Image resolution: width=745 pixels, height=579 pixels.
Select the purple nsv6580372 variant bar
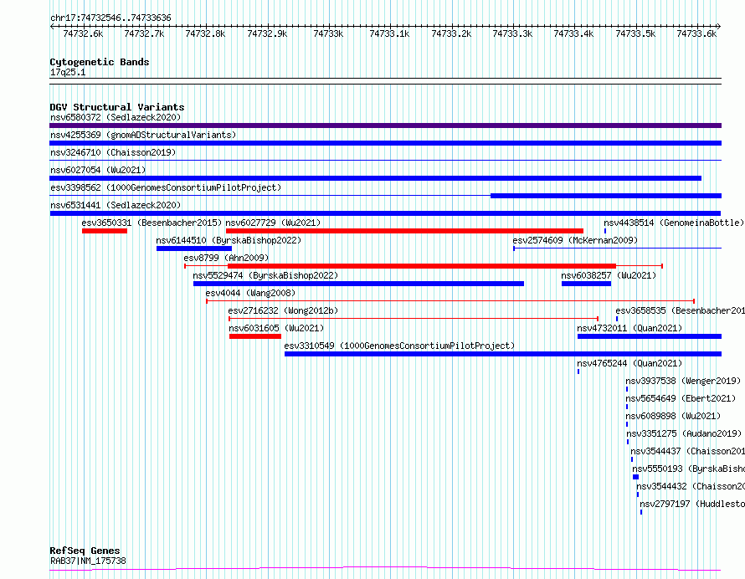coord(385,126)
